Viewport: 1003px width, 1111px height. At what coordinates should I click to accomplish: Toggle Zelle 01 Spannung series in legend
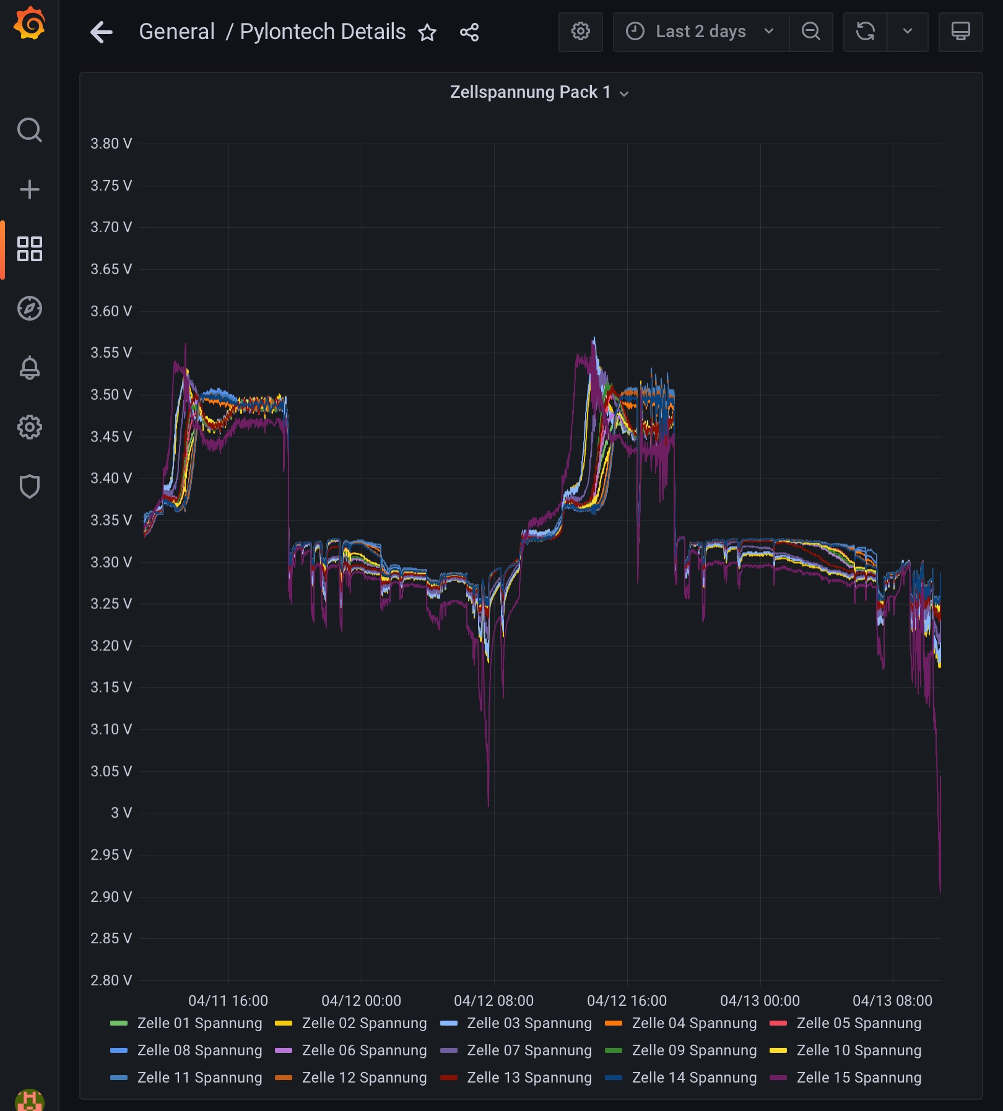[199, 1023]
